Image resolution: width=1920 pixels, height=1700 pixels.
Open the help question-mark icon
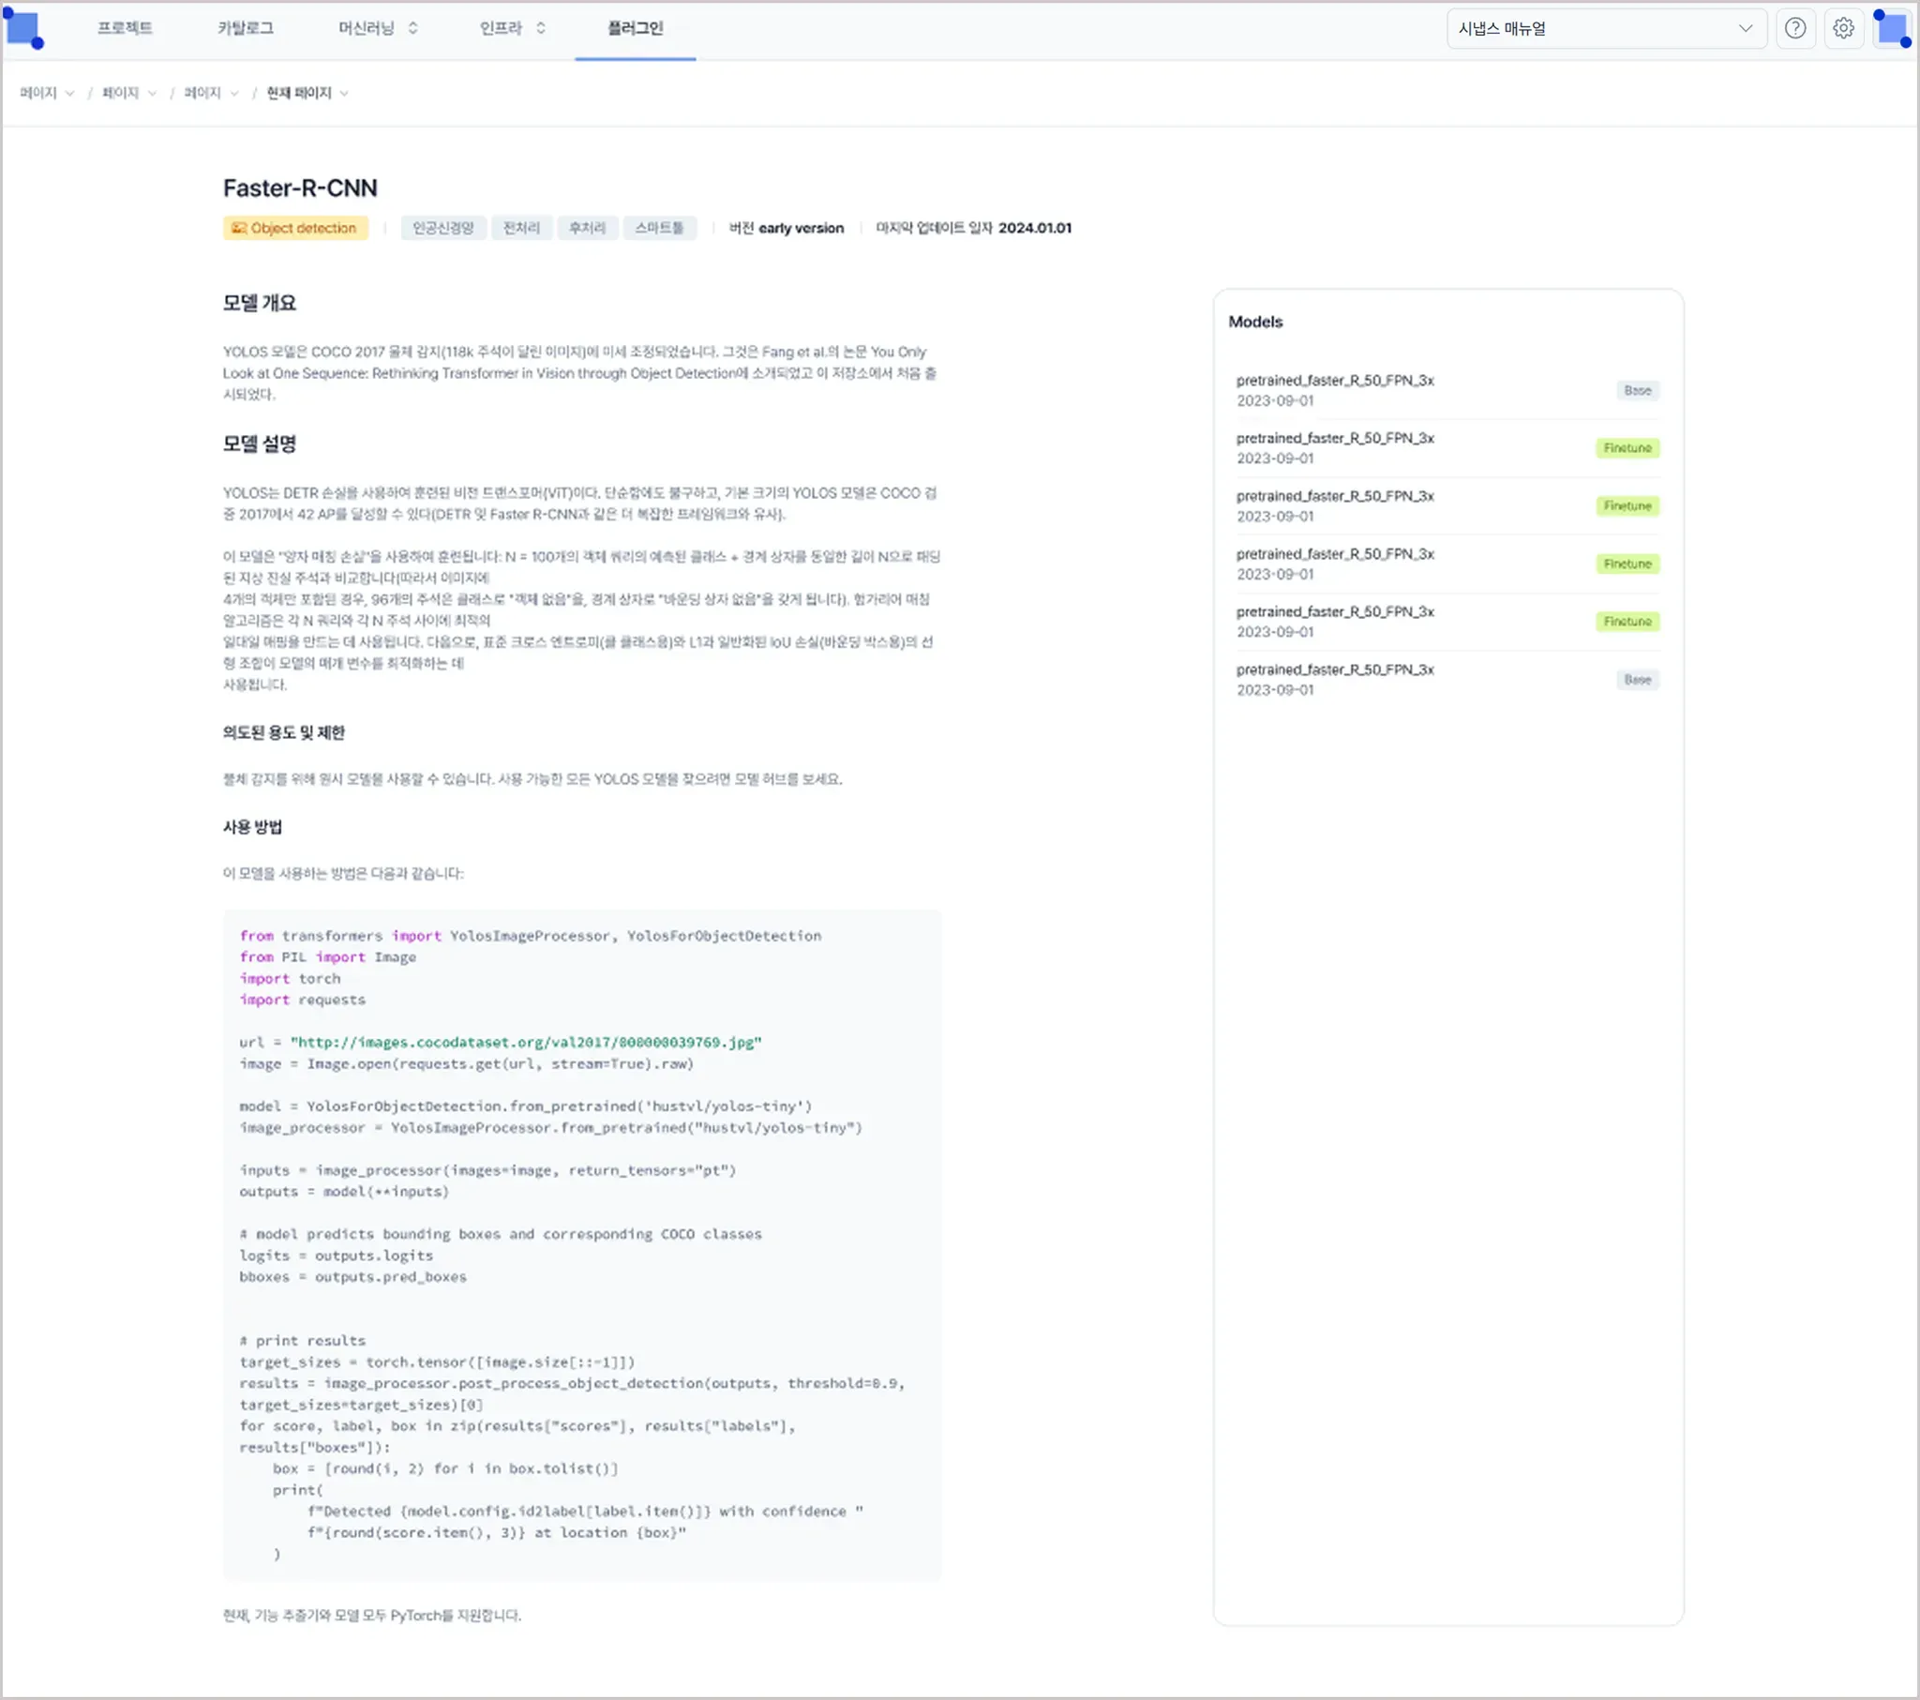pos(1795,28)
